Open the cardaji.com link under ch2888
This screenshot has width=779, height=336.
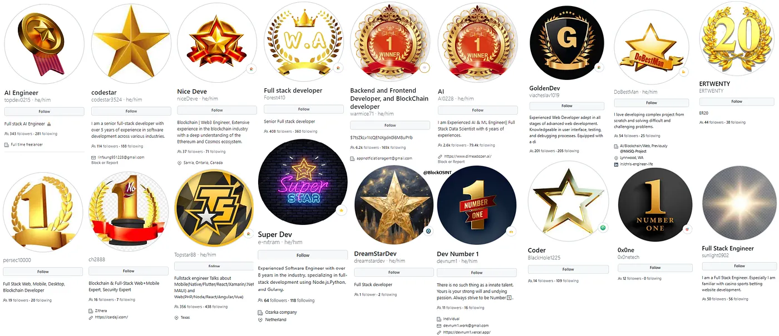111,317
